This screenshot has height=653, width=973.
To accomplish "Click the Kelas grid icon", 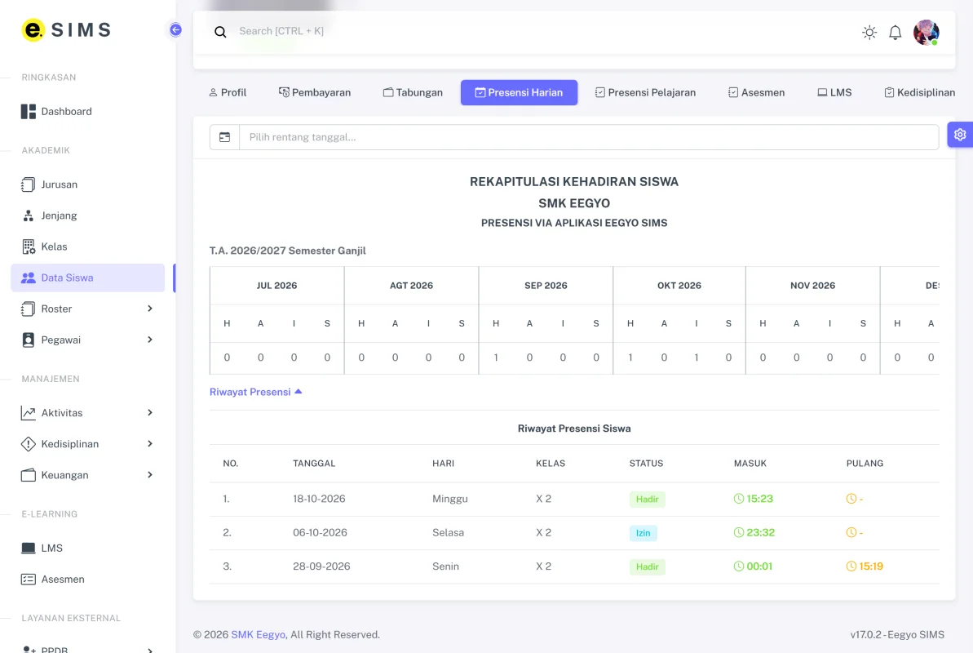I will tap(29, 247).
